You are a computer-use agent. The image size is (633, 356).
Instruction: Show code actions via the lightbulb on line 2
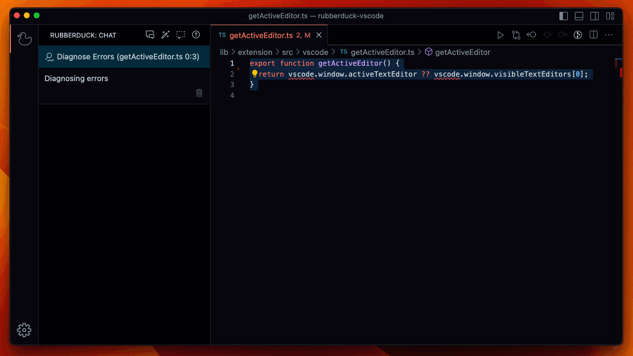click(x=255, y=74)
